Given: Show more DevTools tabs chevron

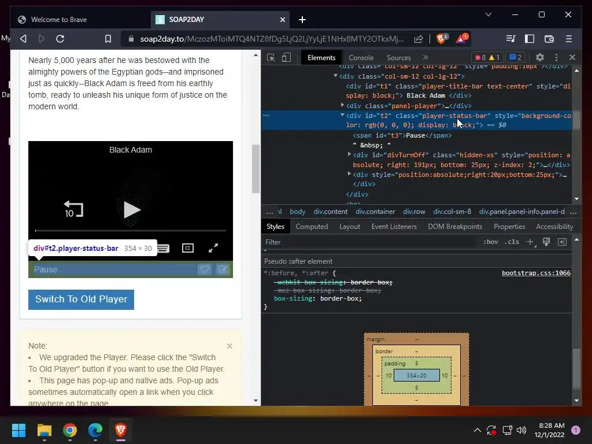Looking at the screenshot, I should point(426,57).
